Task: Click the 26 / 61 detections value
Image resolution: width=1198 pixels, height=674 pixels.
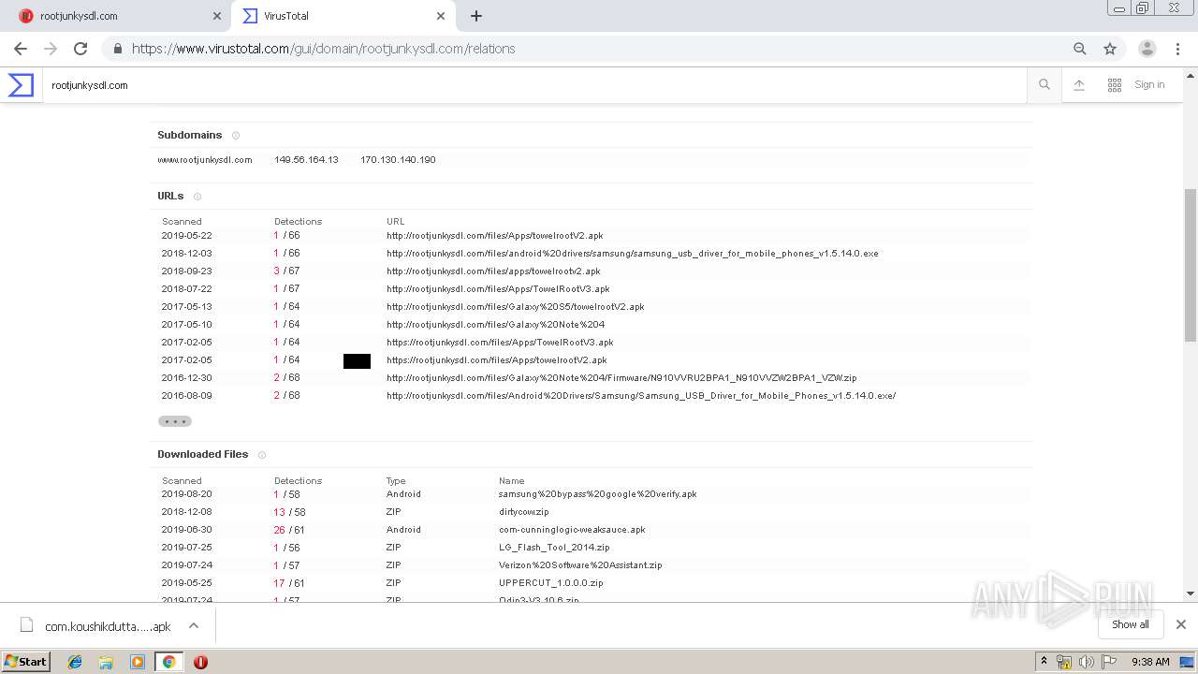Action: [289, 530]
